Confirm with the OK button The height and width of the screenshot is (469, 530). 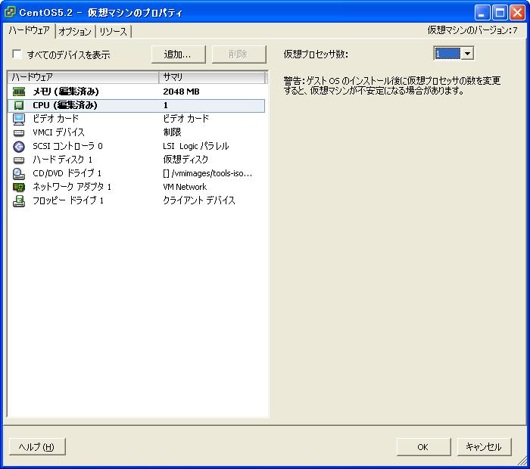(x=423, y=447)
